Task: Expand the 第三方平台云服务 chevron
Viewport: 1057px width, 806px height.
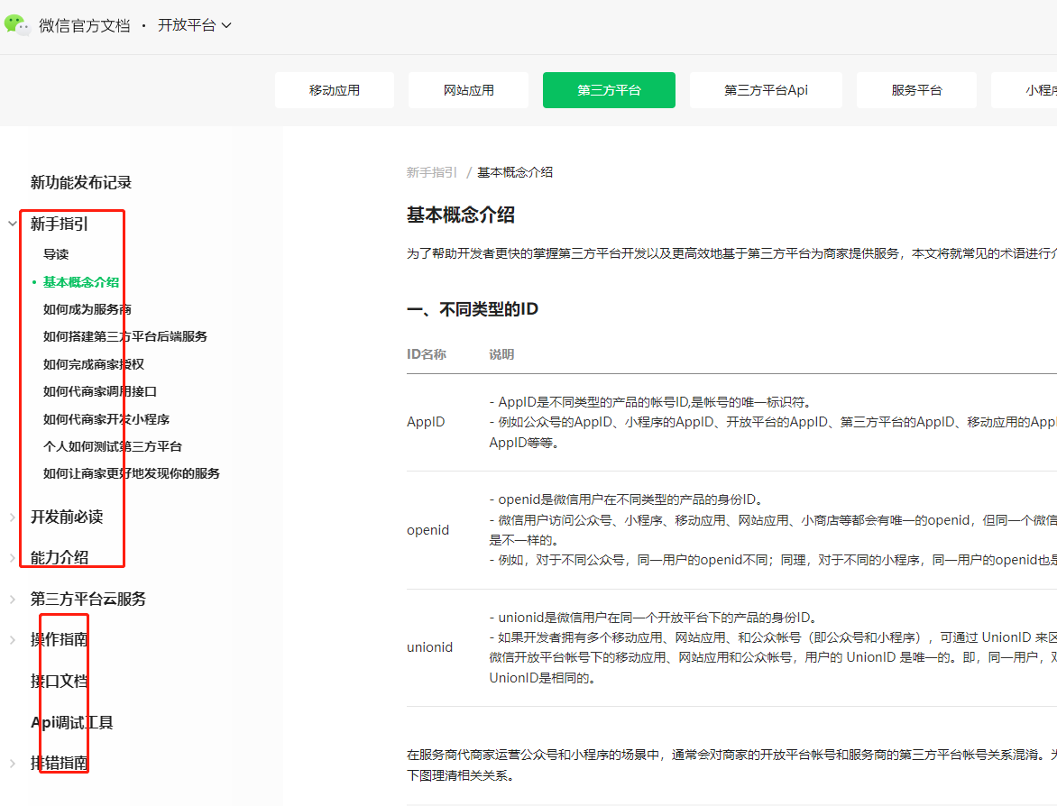Action: (x=12, y=600)
